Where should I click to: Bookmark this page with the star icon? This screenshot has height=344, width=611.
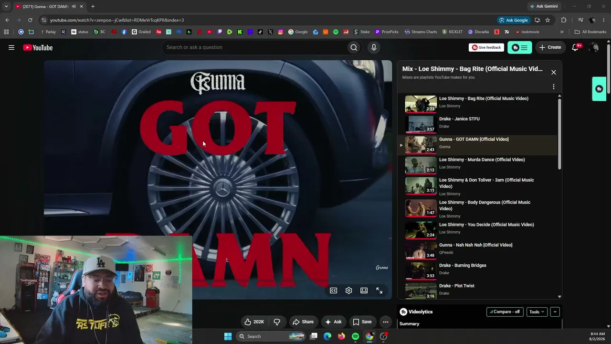(548, 20)
